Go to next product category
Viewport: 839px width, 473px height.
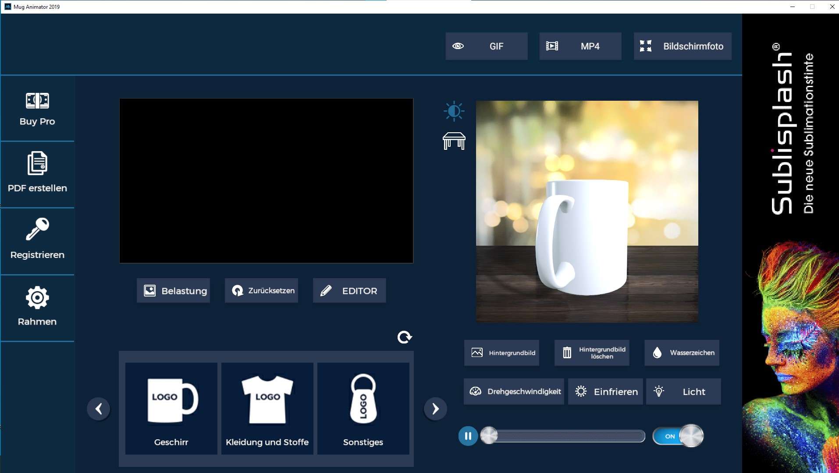click(x=435, y=409)
